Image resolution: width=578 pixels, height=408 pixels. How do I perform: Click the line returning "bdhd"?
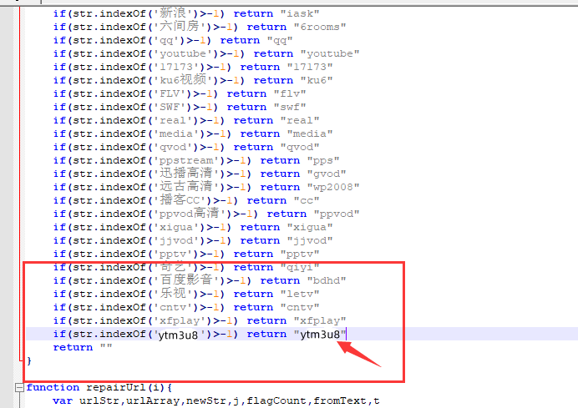pyautogui.click(x=200, y=280)
